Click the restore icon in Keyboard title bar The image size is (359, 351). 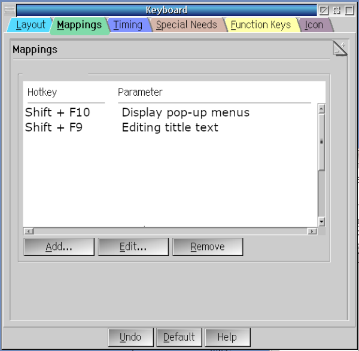click(336, 10)
